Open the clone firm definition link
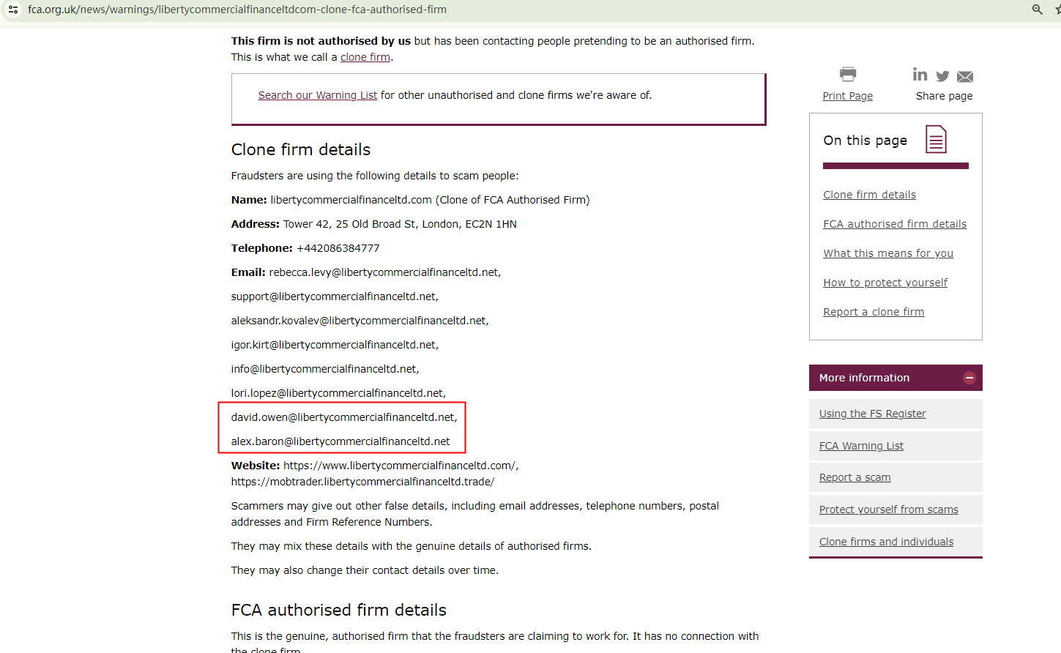The height and width of the screenshot is (653, 1061). (x=365, y=57)
